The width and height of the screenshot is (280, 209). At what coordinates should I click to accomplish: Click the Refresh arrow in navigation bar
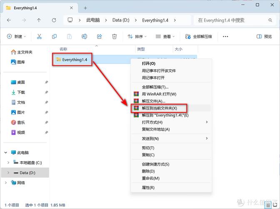(54, 20)
